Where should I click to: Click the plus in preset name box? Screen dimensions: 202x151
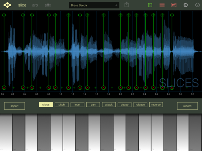(116, 5)
